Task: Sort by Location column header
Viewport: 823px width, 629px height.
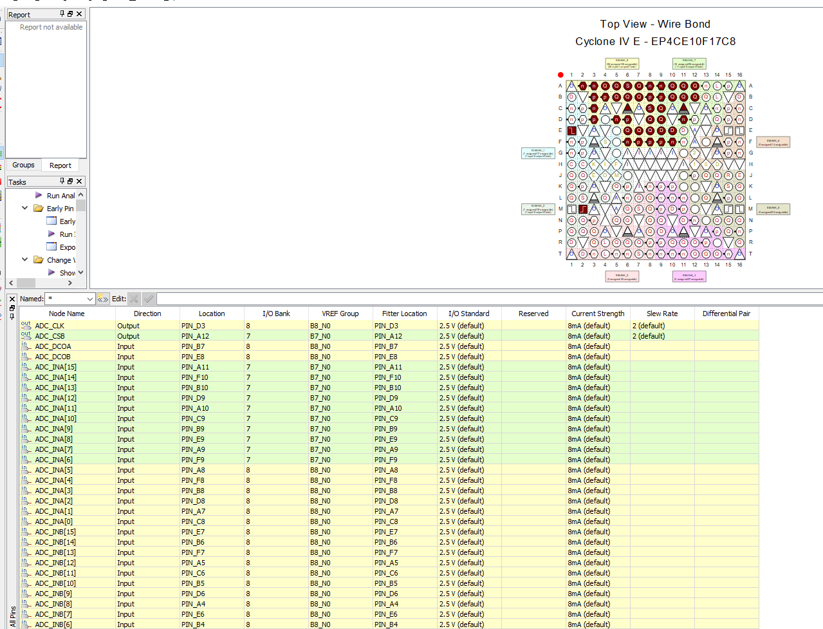Action: [x=212, y=314]
